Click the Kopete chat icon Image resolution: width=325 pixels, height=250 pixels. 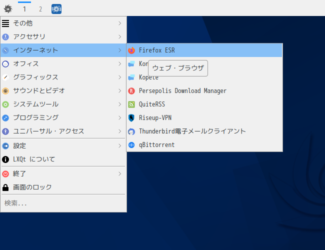click(131, 77)
